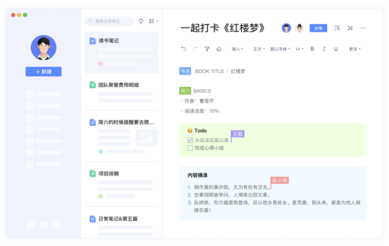Click the 新建 new note button
The width and height of the screenshot is (389, 246).
[44, 72]
